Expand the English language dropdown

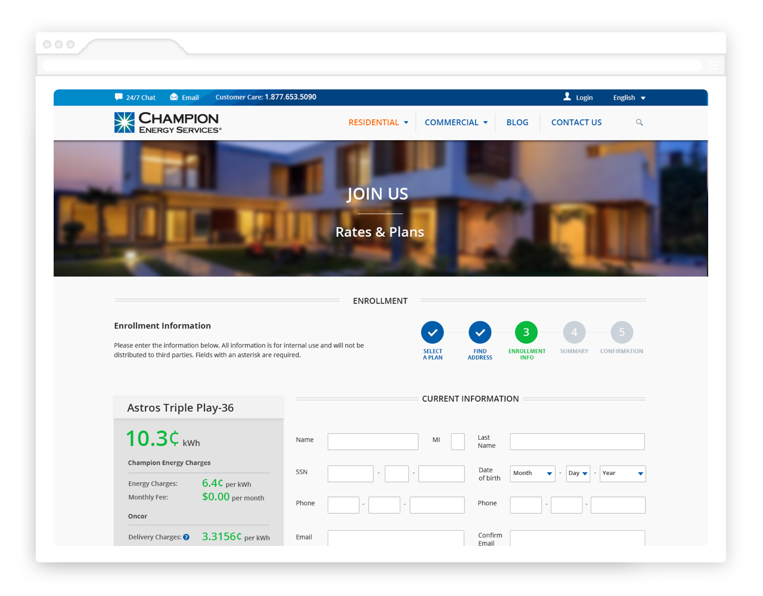629,98
